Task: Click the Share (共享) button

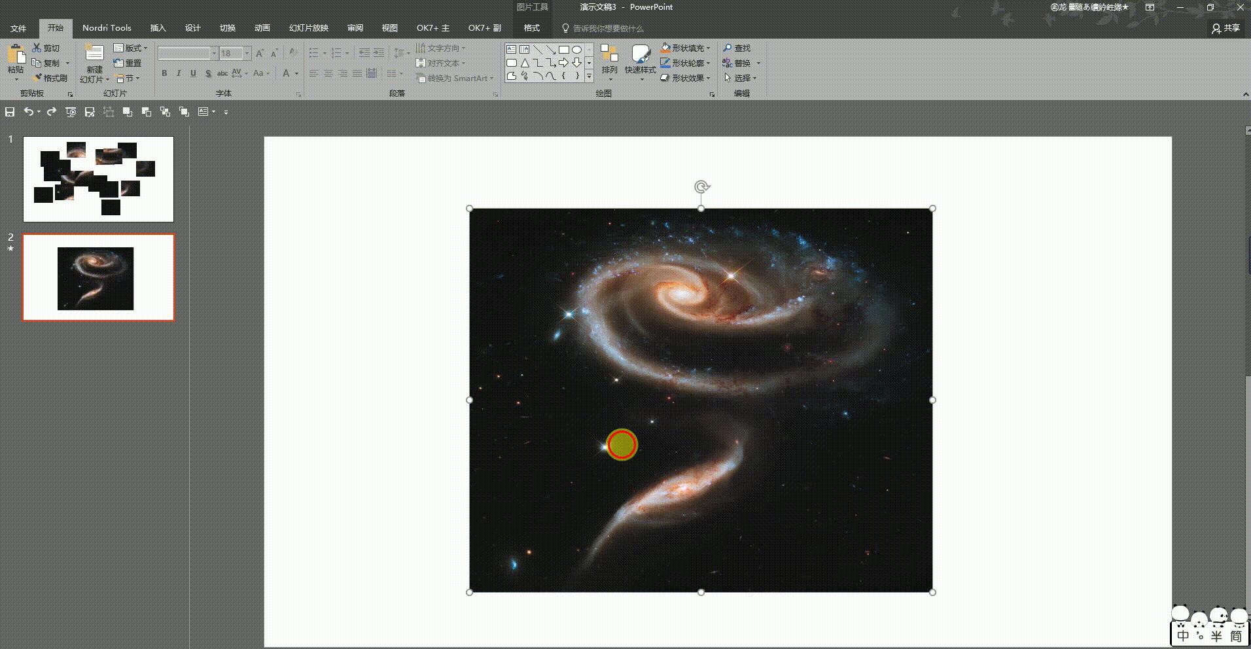Action: click(1226, 28)
